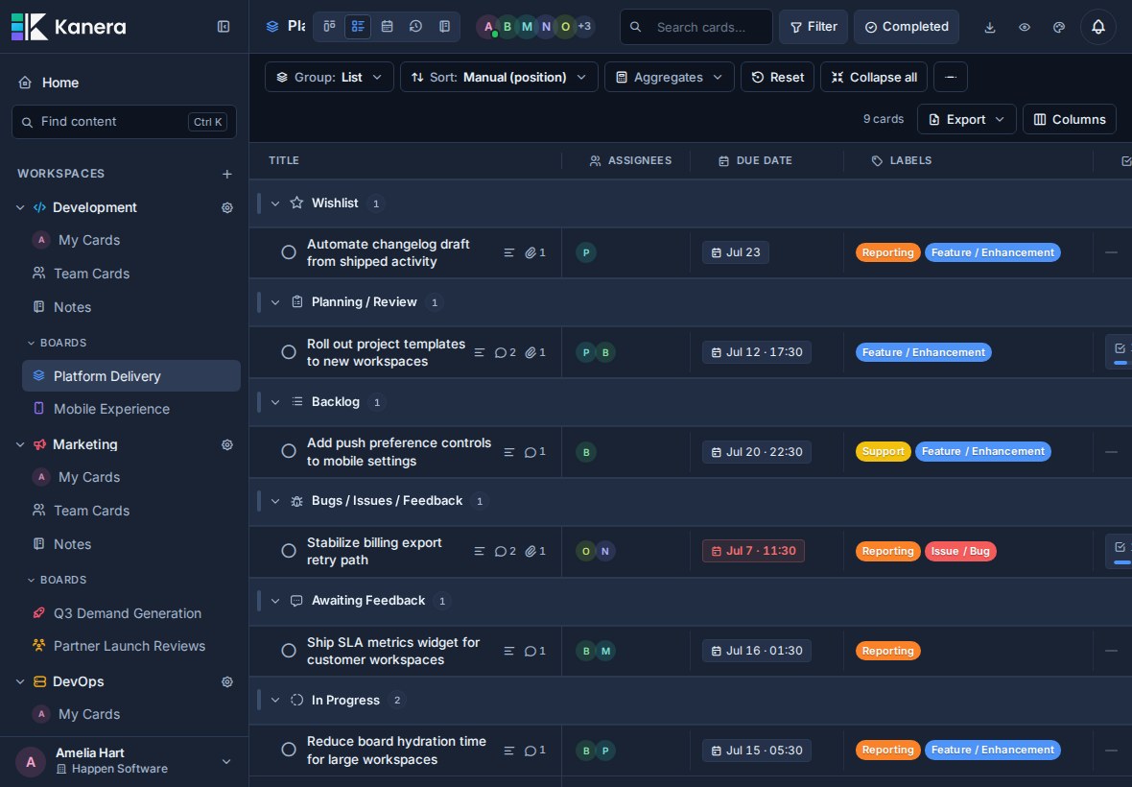Open Partner Launch Reviews board
The width and height of the screenshot is (1132, 787).
pos(131,646)
